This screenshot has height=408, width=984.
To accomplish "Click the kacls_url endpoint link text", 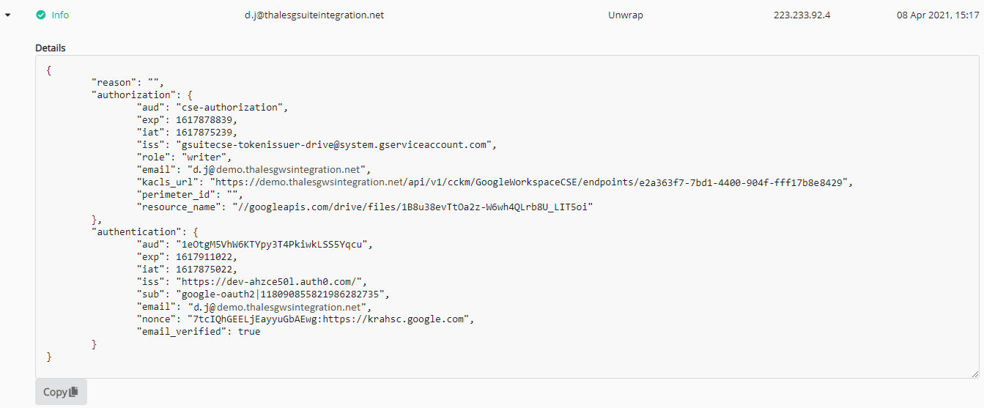I will 531,182.
